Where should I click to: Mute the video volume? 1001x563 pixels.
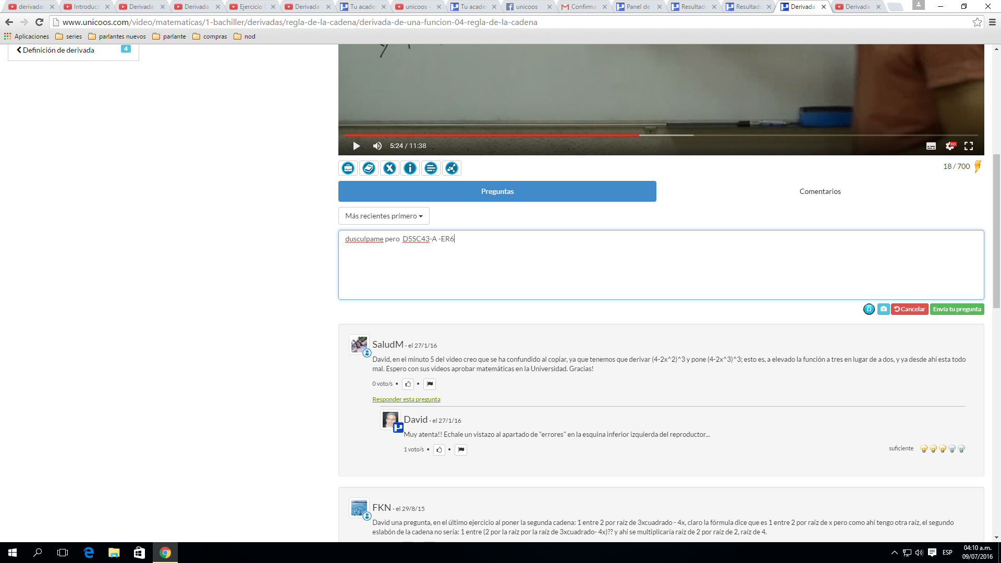(x=377, y=146)
